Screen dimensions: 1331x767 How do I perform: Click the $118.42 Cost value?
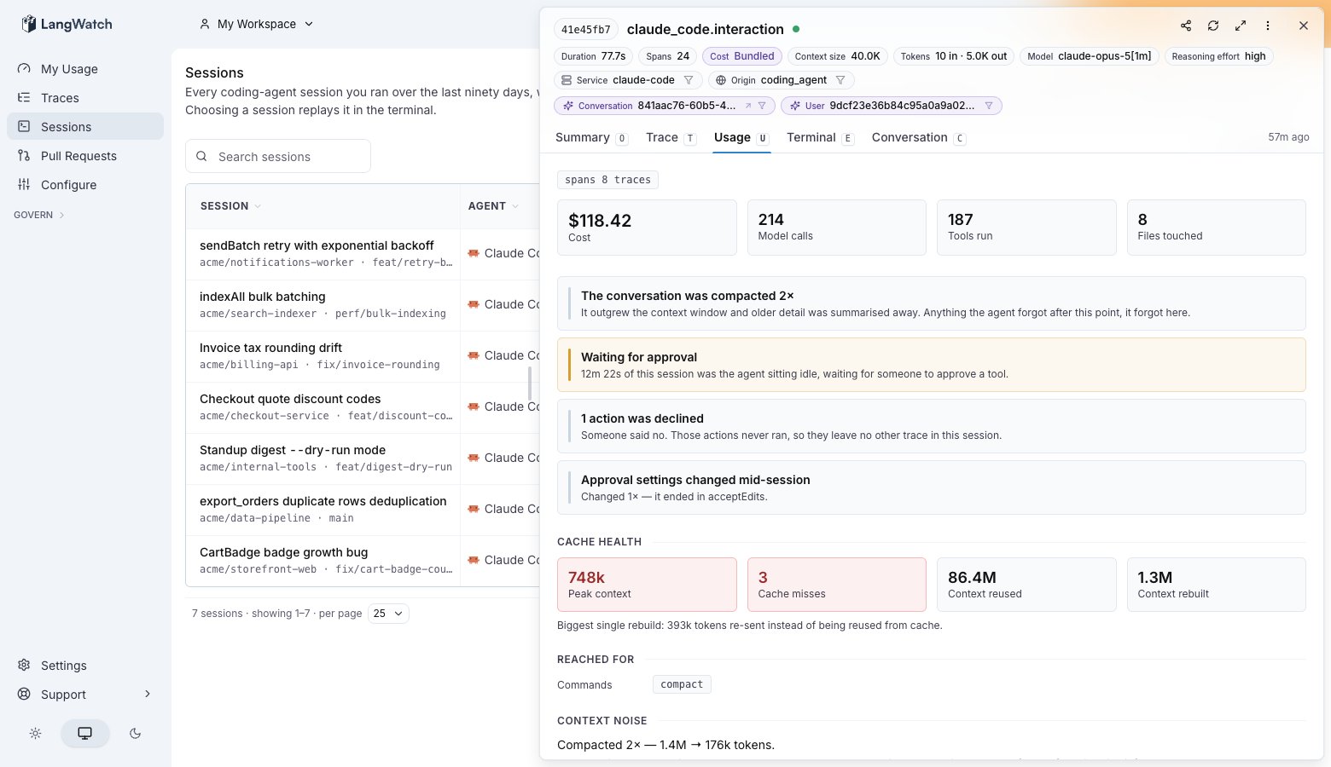click(x=600, y=220)
